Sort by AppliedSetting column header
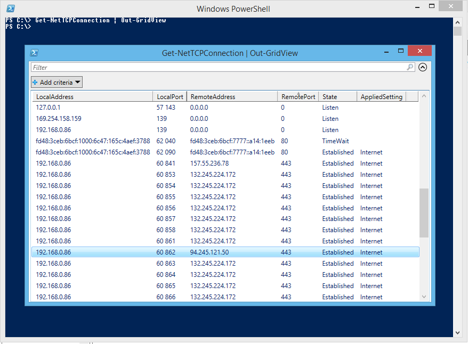Image resolution: width=468 pixels, height=344 pixels. 381,97
